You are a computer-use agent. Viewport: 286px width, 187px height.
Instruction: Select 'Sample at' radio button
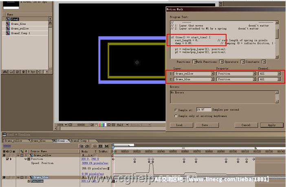pyautogui.click(x=176, y=110)
